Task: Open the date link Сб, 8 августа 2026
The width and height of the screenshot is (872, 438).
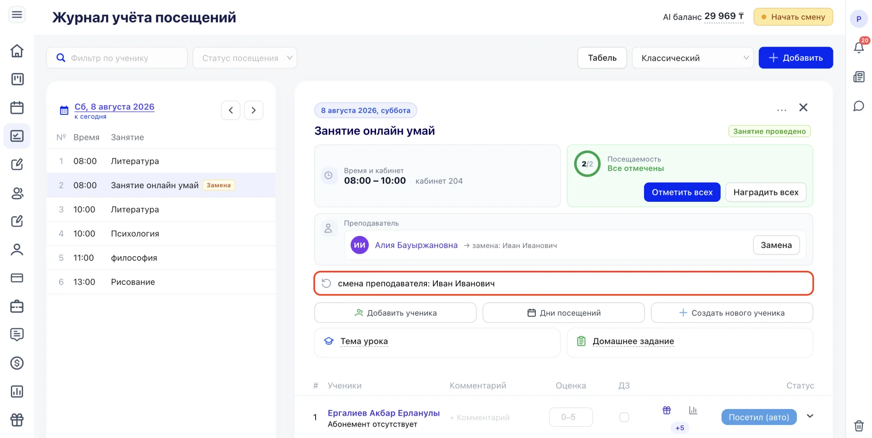Action: pos(114,107)
